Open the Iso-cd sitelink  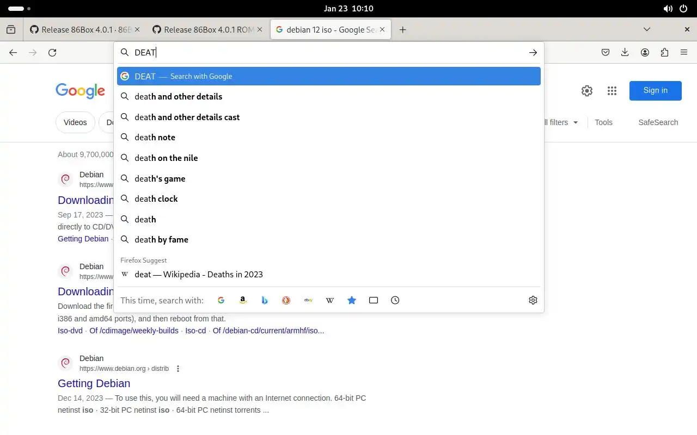coord(195,331)
